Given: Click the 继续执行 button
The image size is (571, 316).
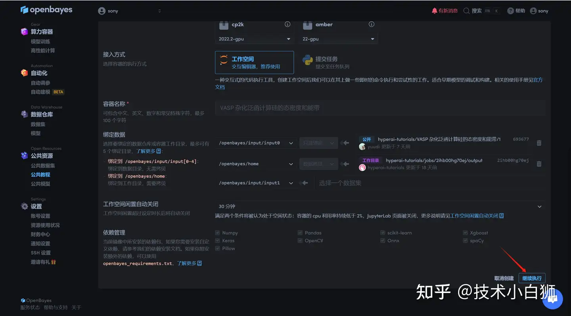Looking at the screenshot, I should [x=532, y=278].
